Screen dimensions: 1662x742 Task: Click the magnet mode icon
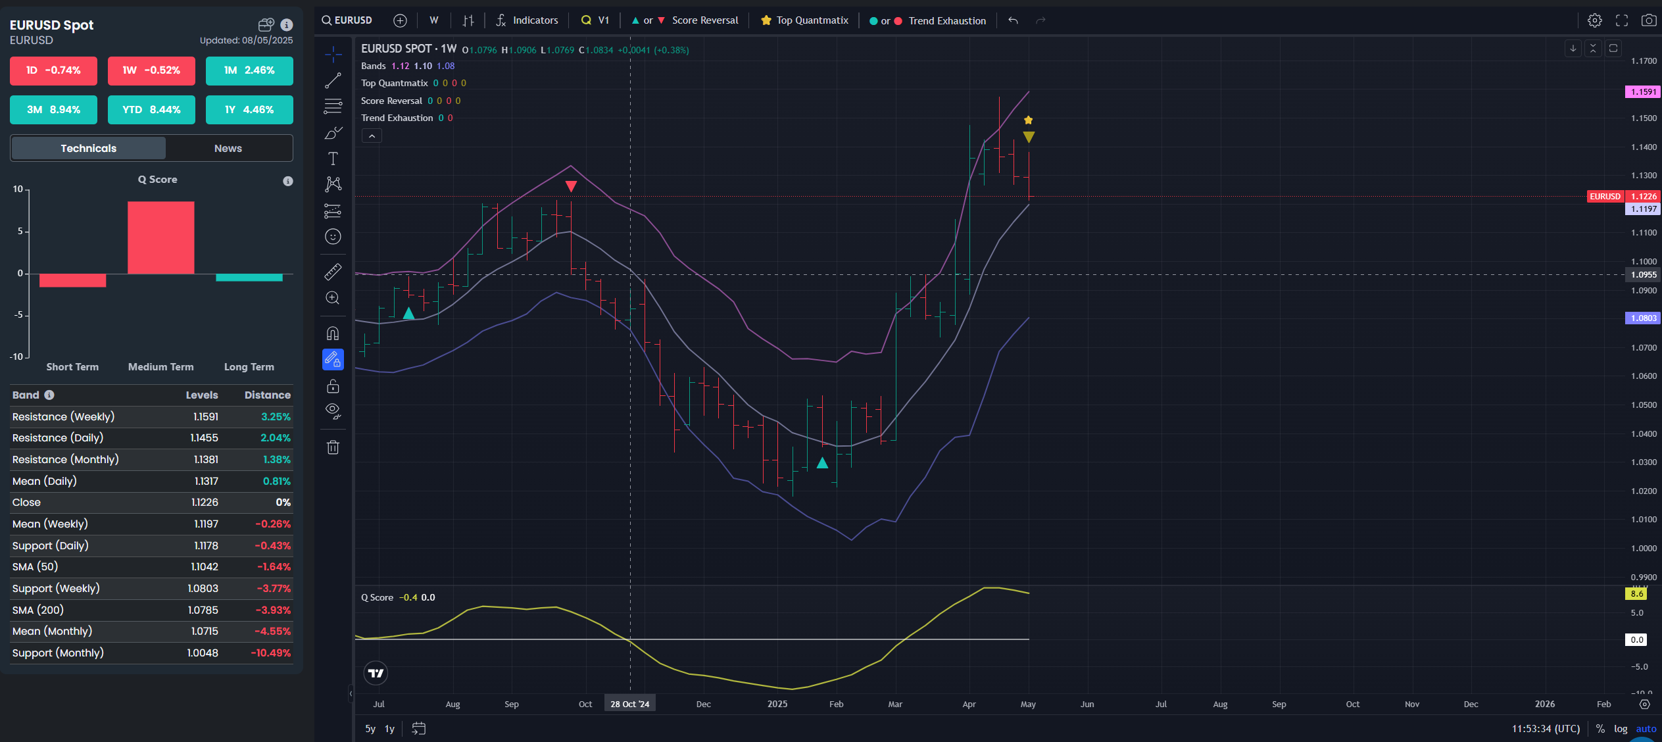click(333, 334)
